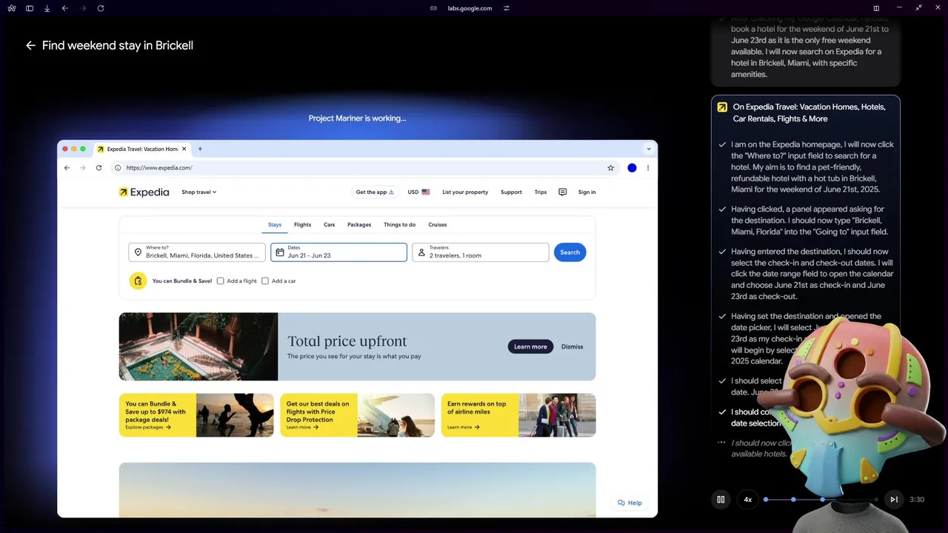Open the Help chat button
The image size is (948, 533).
pos(630,503)
